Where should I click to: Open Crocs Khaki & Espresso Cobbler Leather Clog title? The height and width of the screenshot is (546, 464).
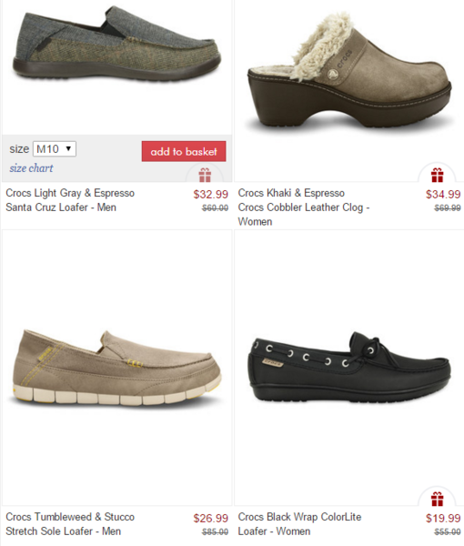[x=304, y=207]
